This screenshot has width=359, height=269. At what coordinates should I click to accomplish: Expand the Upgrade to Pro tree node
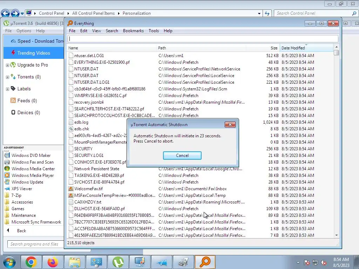coord(7,65)
